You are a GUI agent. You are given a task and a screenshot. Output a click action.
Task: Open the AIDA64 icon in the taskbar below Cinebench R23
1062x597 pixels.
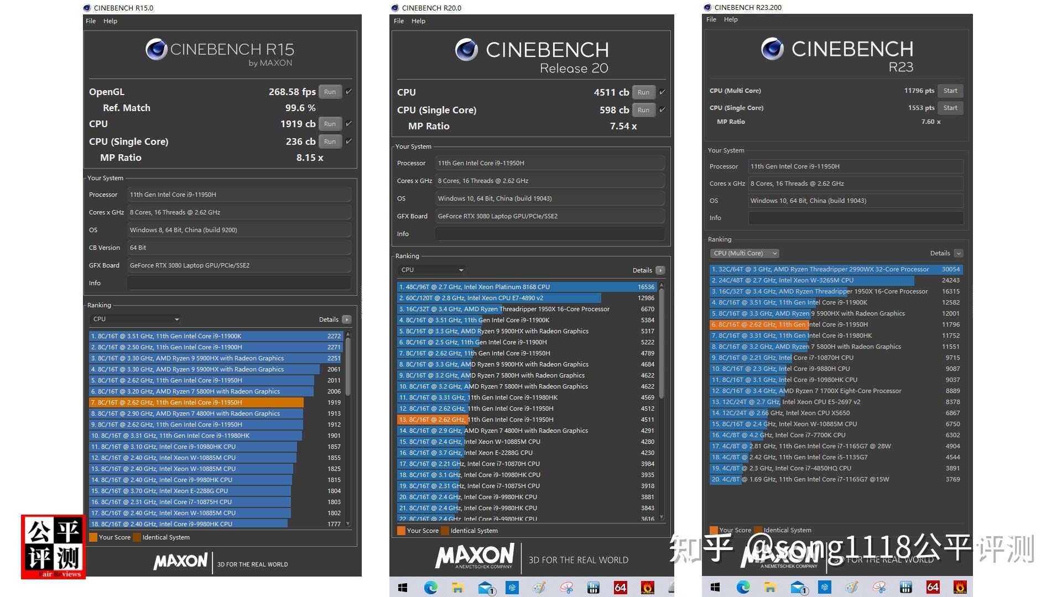933,586
